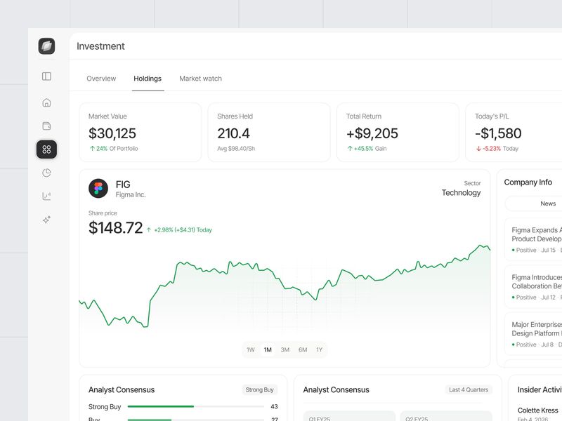The width and height of the screenshot is (562, 421).
Task: Select the active grid dashboard icon
Action: [x=46, y=149]
